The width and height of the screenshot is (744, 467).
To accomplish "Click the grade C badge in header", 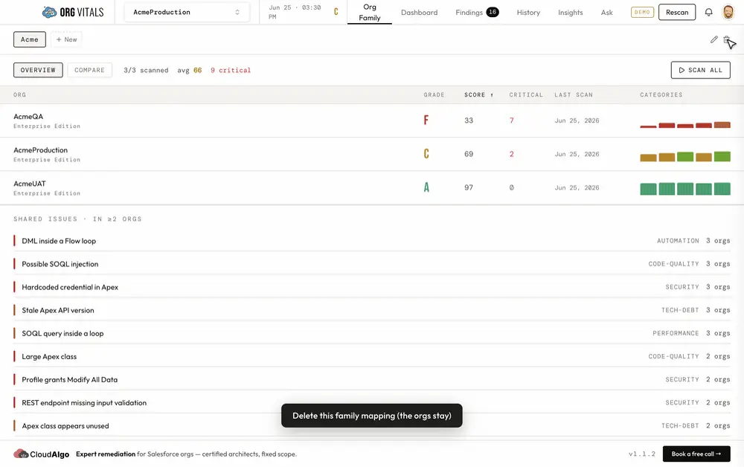I will coord(336,12).
